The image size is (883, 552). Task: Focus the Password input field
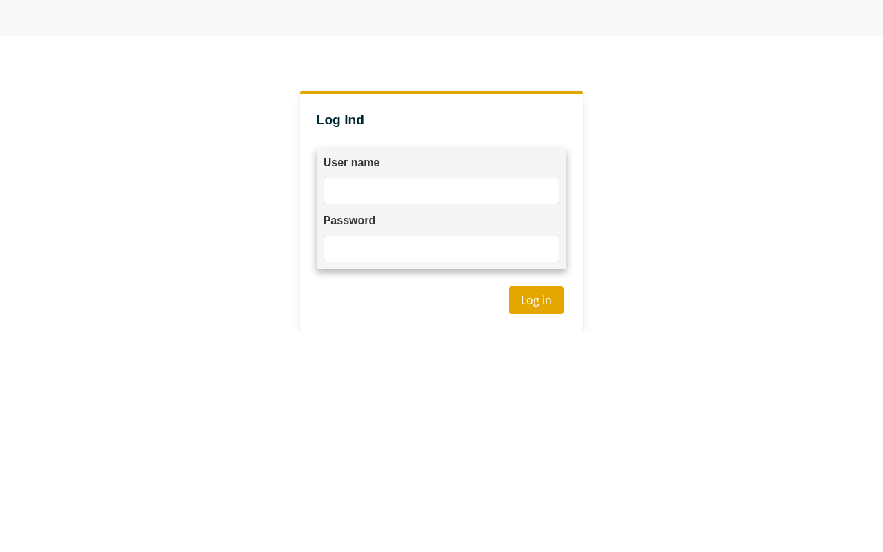[x=441, y=248]
